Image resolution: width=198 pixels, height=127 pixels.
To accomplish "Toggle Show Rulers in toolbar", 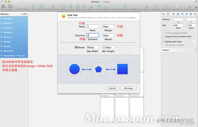I will [x=137, y=7].
